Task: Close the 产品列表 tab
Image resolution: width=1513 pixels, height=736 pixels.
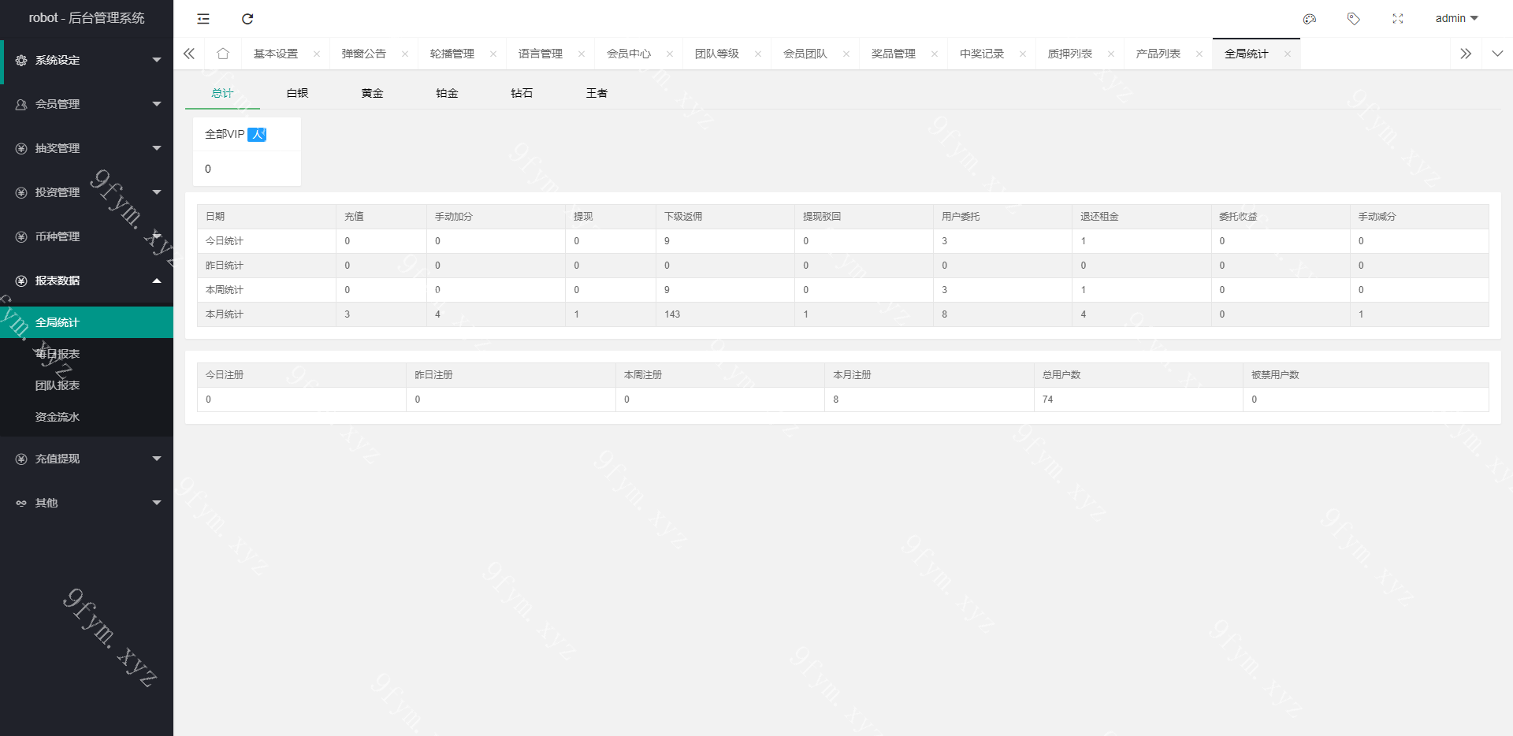Action: click(x=1199, y=54)
